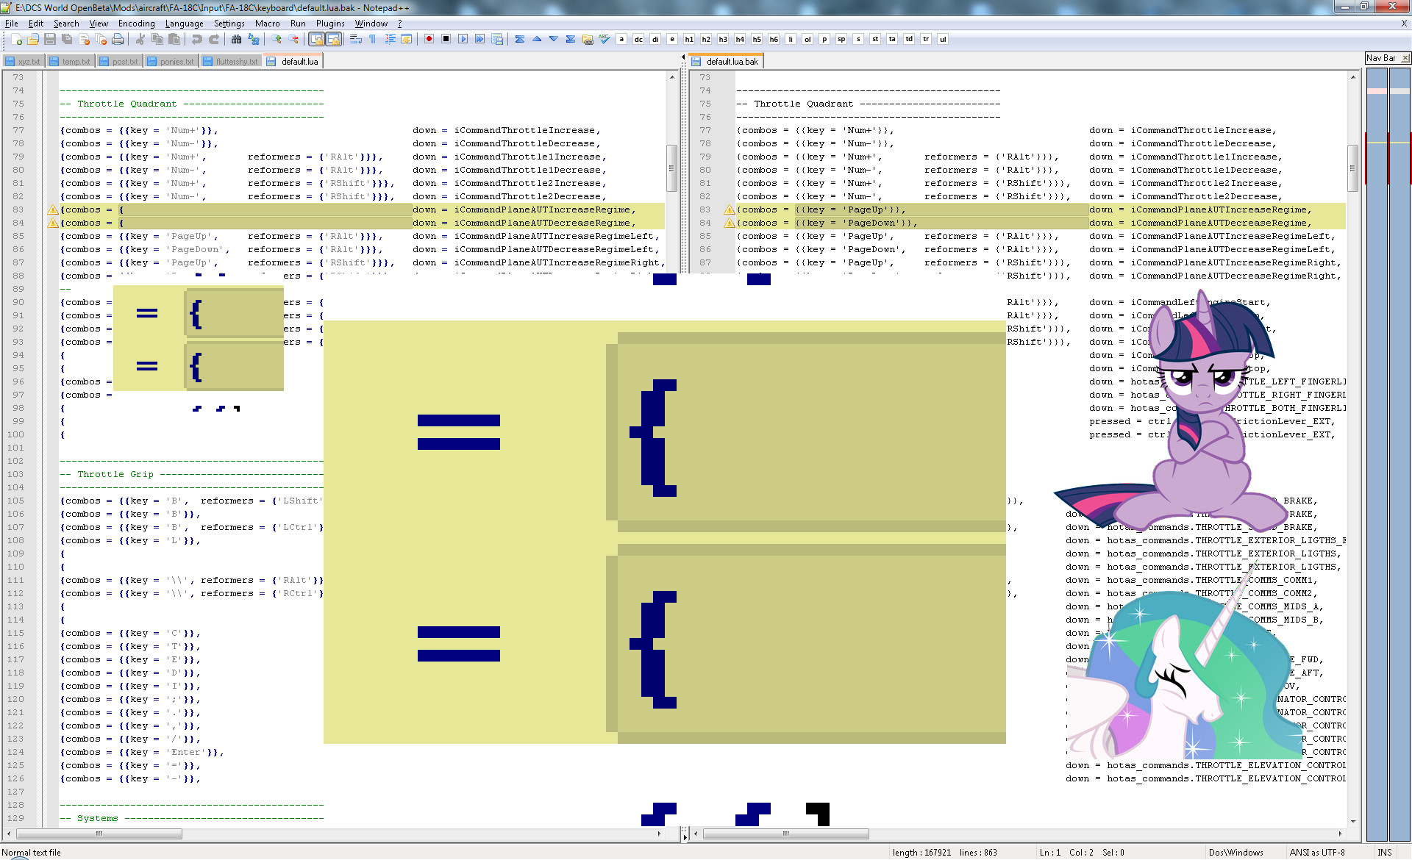1412x860 pixels.
Task: Open the Replace dialog
Action: pos(253,39)
